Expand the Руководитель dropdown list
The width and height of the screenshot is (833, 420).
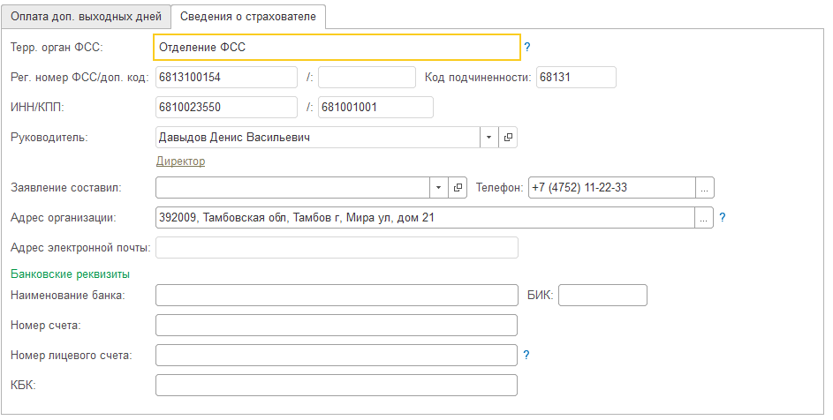pyautogui.click(x=489, y=138)
